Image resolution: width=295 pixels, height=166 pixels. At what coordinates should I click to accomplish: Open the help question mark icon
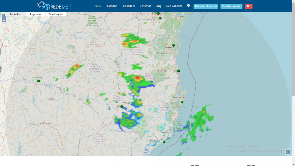pyautogui.click(x=189, y=6)
